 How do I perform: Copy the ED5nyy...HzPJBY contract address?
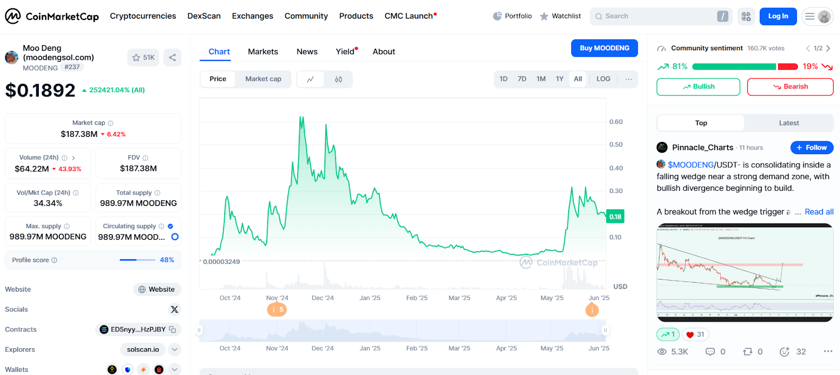[x=172, y=329]
